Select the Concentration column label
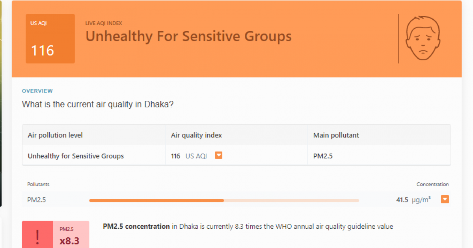Image resolution: width=473 pixels, height=248 pixels. point(432,184)
